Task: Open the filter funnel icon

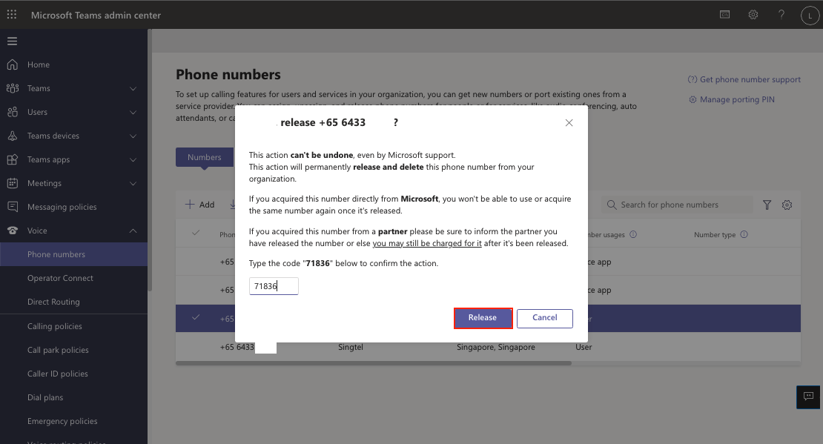Action: (x=767, y=205)
